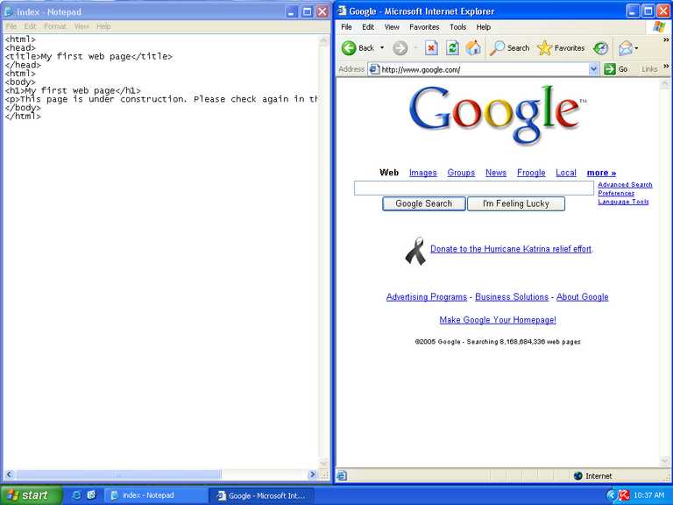Click the Home icon in IE toolbar
Viewport: 673px width, 505px height.
click(473, 48)
